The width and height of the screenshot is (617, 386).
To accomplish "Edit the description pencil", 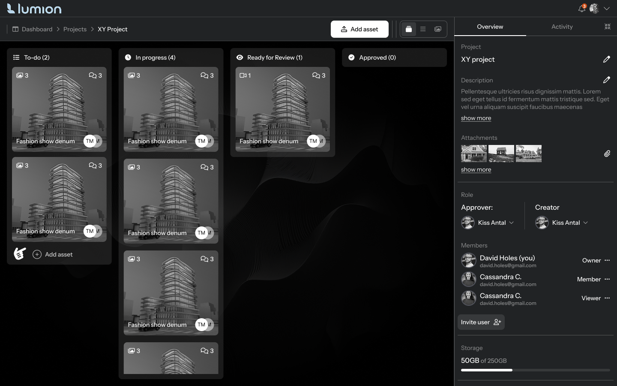I will [x=607, y=80].
